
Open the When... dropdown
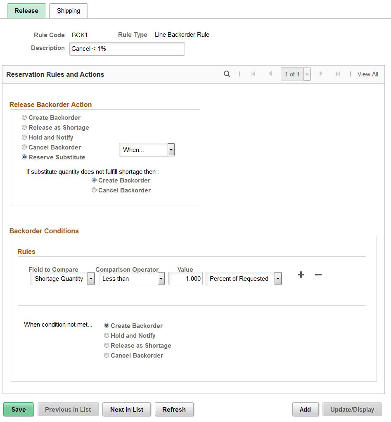click(171, 149)
